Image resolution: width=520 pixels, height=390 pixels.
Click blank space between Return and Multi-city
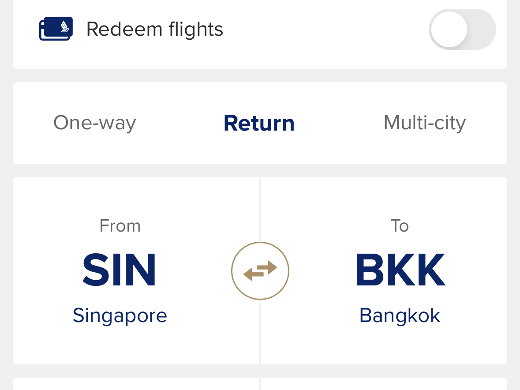point(339,123)
